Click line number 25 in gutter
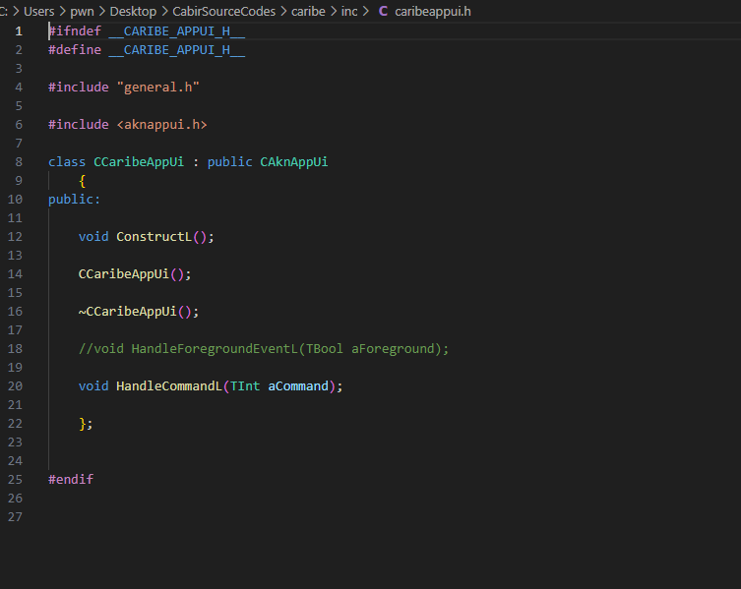This screenshot has width=741, height=589. [x=15, y=480]
